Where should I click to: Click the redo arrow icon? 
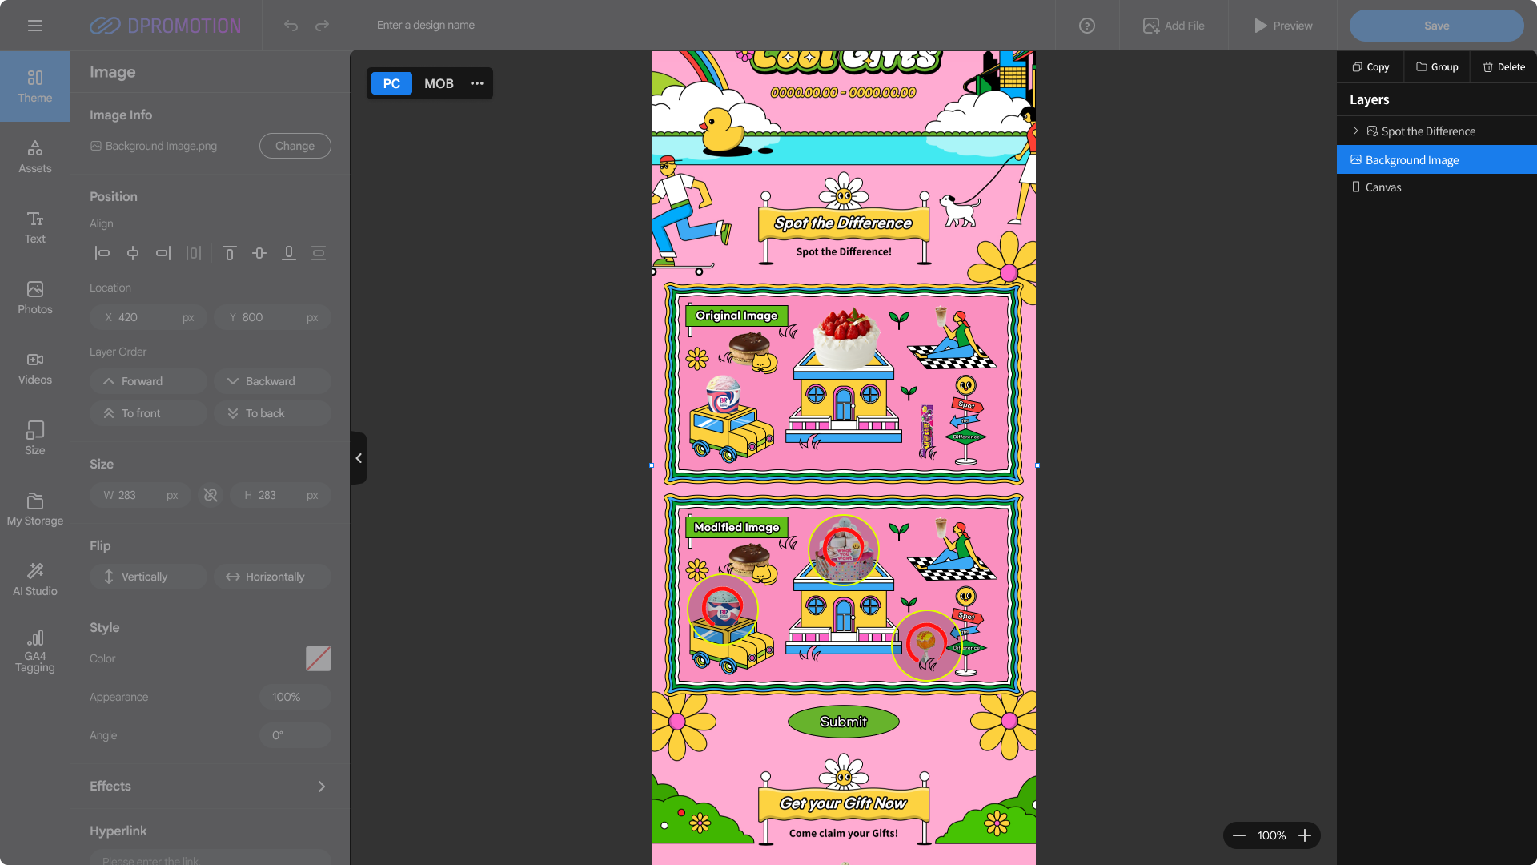[x=322, y=26]
